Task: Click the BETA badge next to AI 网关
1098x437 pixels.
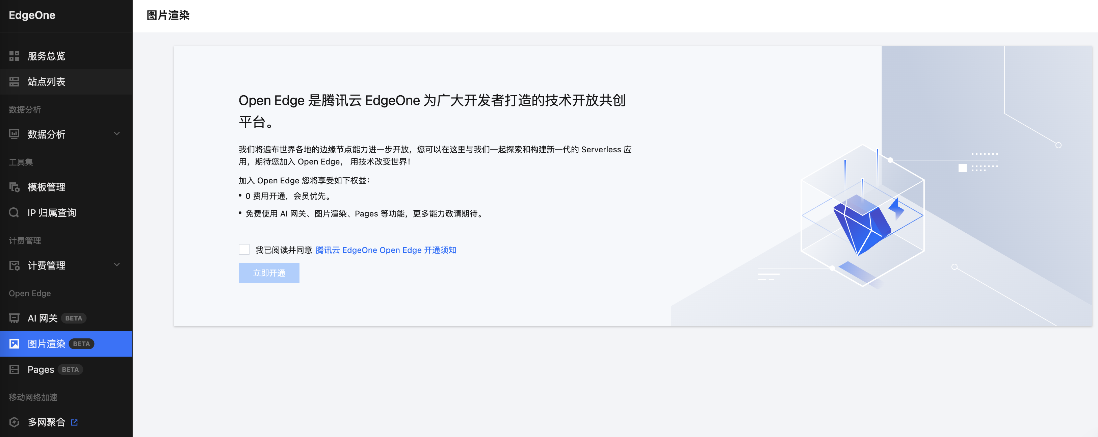Action: click(74, 318)
